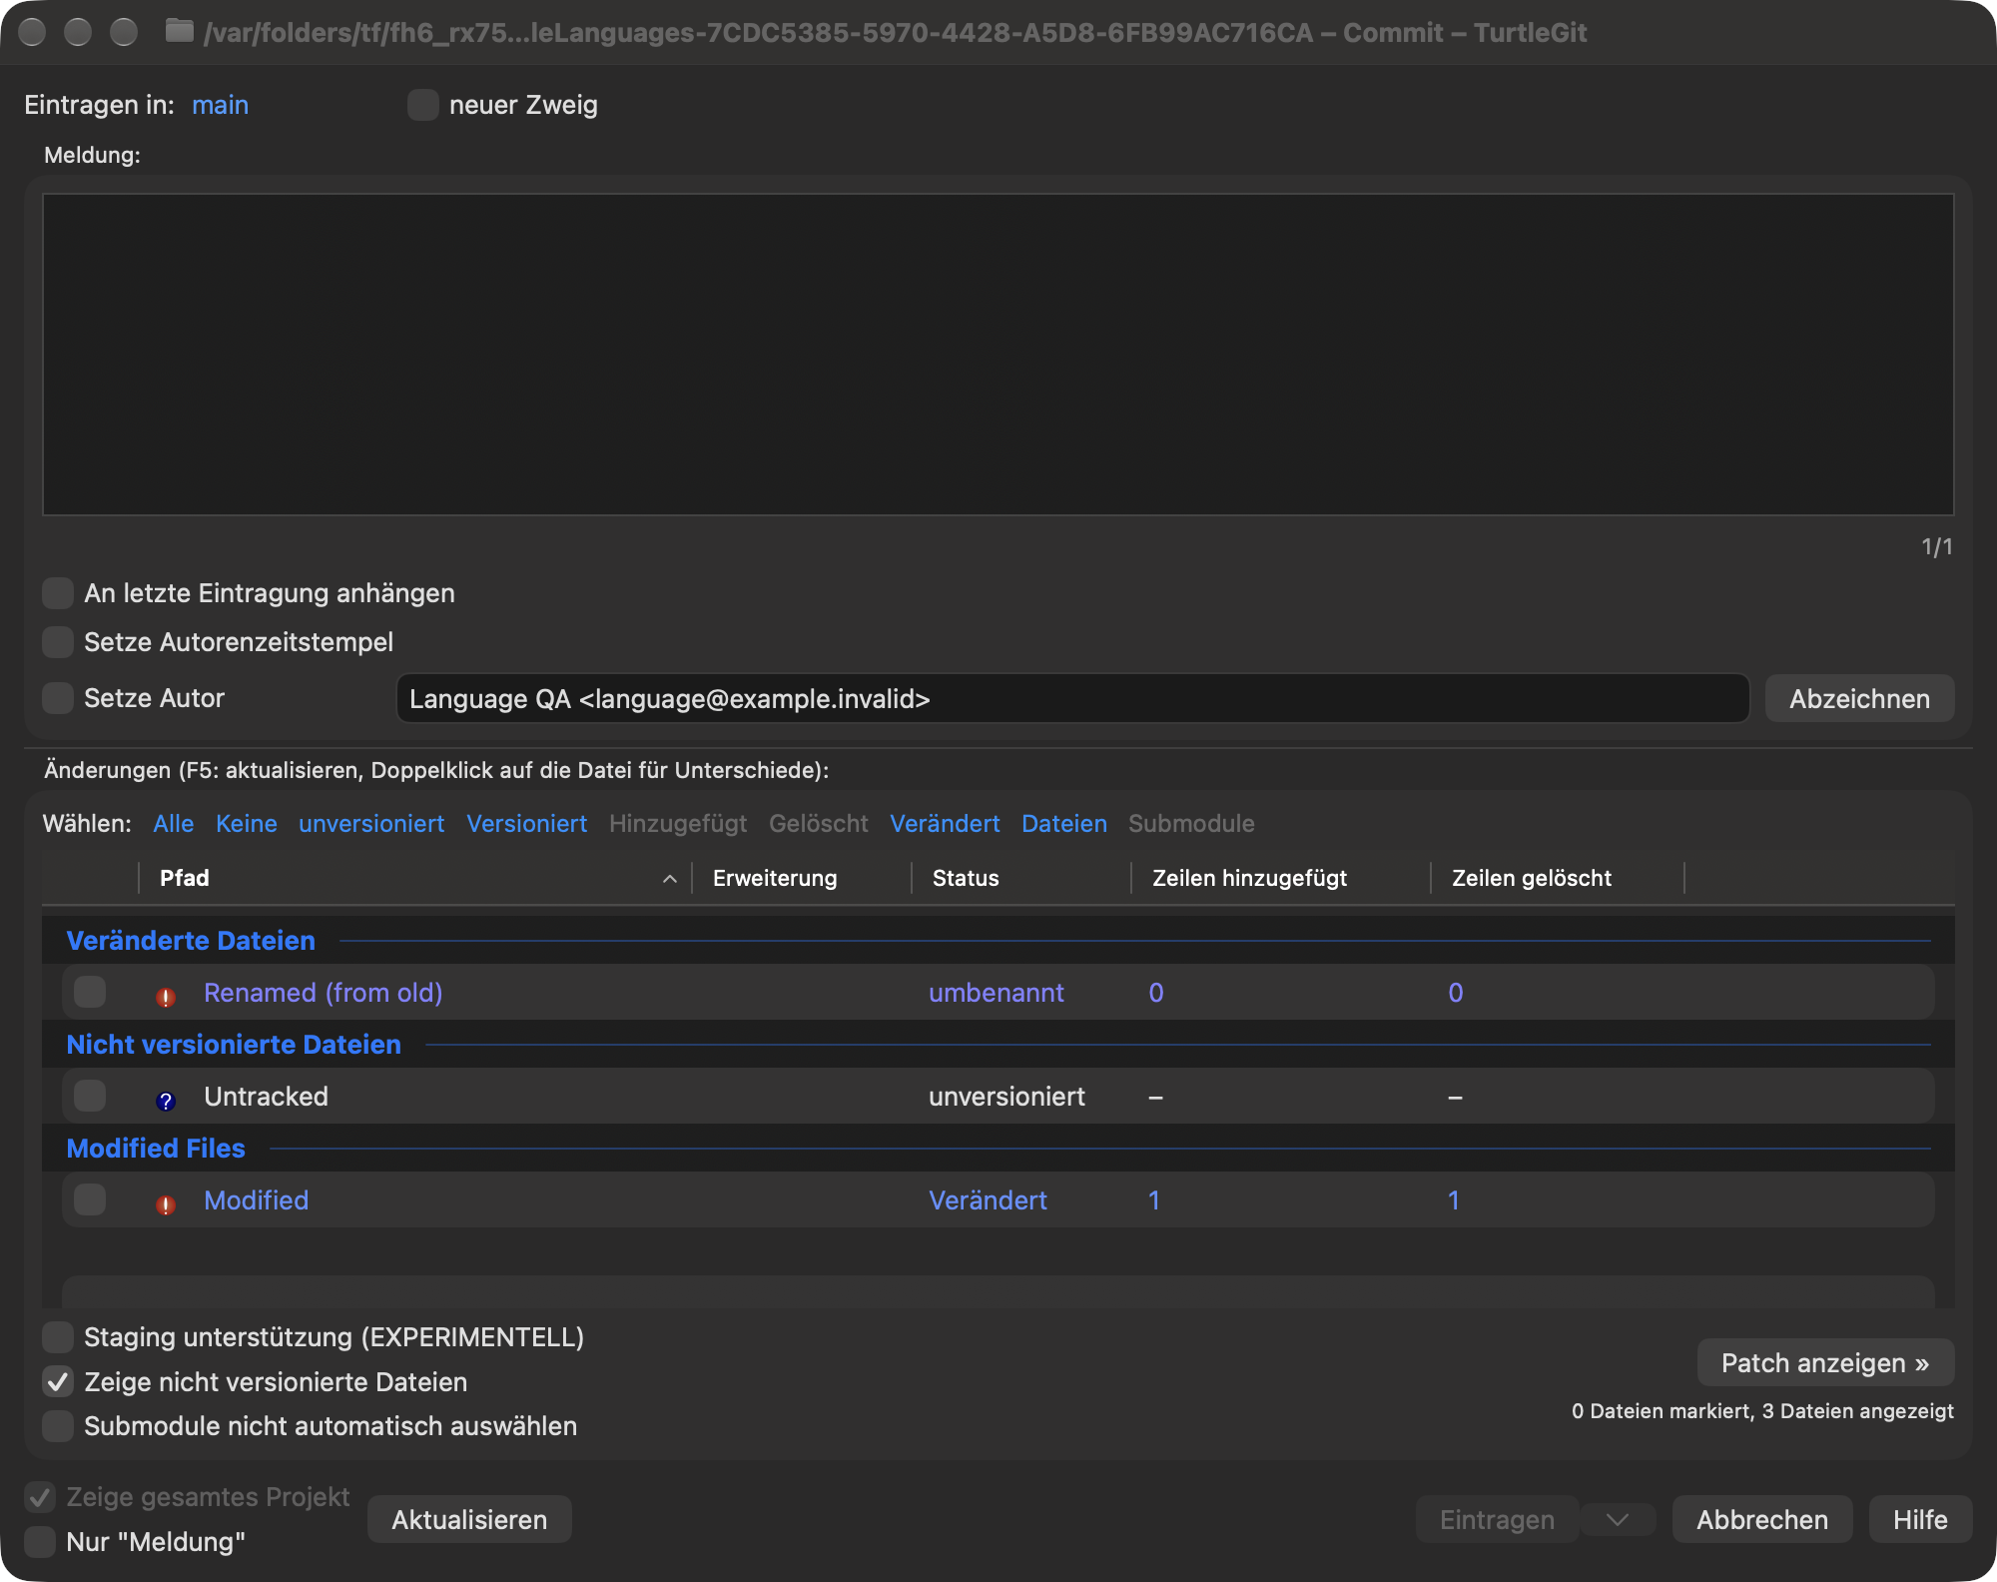The width and height of the screenshot is (1997, 1582).
Task: Select Alle files link
Action: (x=174, y=823)
